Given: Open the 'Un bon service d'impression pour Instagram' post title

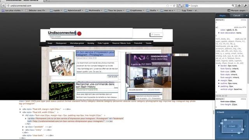Looking at the screenshot, I should point(95,53).
